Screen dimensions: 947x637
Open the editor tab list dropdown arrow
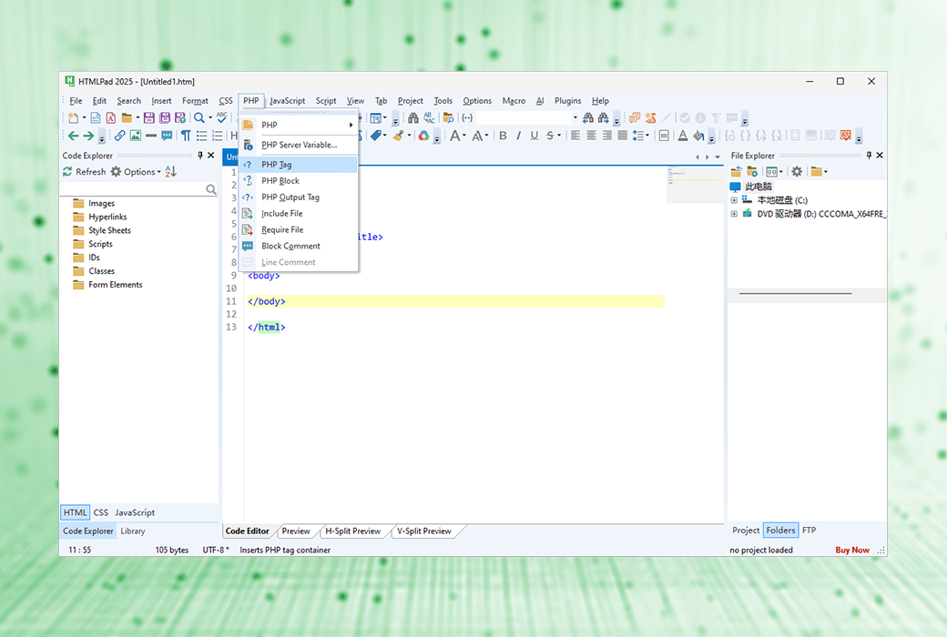[x=718, y=157]
